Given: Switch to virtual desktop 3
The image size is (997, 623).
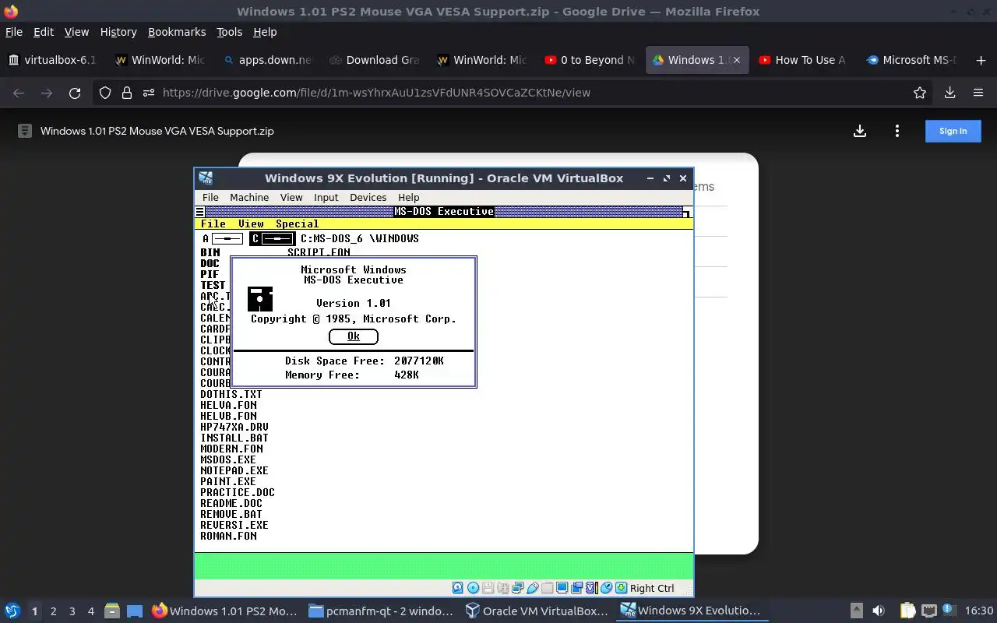Looking at the screenshot, I should point(72,611).
